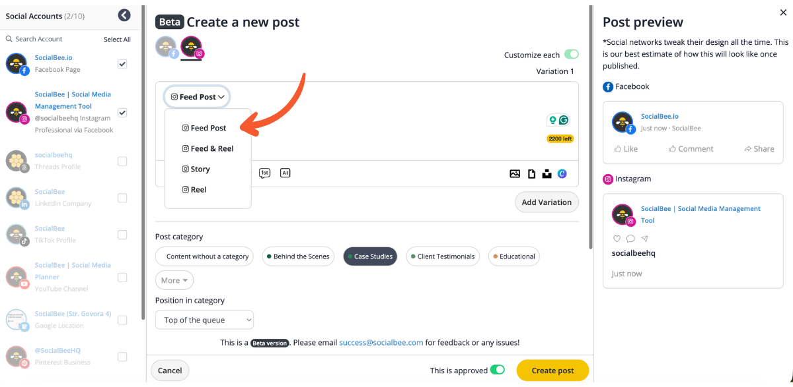The height and width of the screenshot is (387, 793).
Task: Open the Canva design icon
Action: point(562,174)
